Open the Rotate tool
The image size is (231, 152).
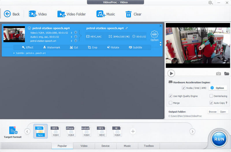113,47
